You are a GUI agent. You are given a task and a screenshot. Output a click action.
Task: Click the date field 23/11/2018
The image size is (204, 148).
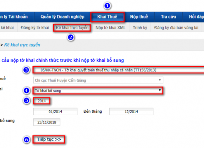point(47,122)
